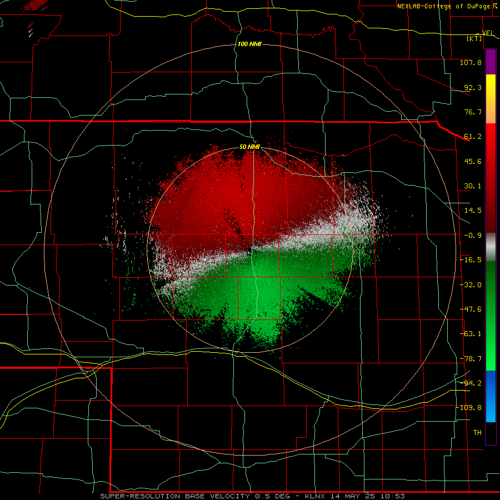Click the green segment of the color bar

coord(491,316)
